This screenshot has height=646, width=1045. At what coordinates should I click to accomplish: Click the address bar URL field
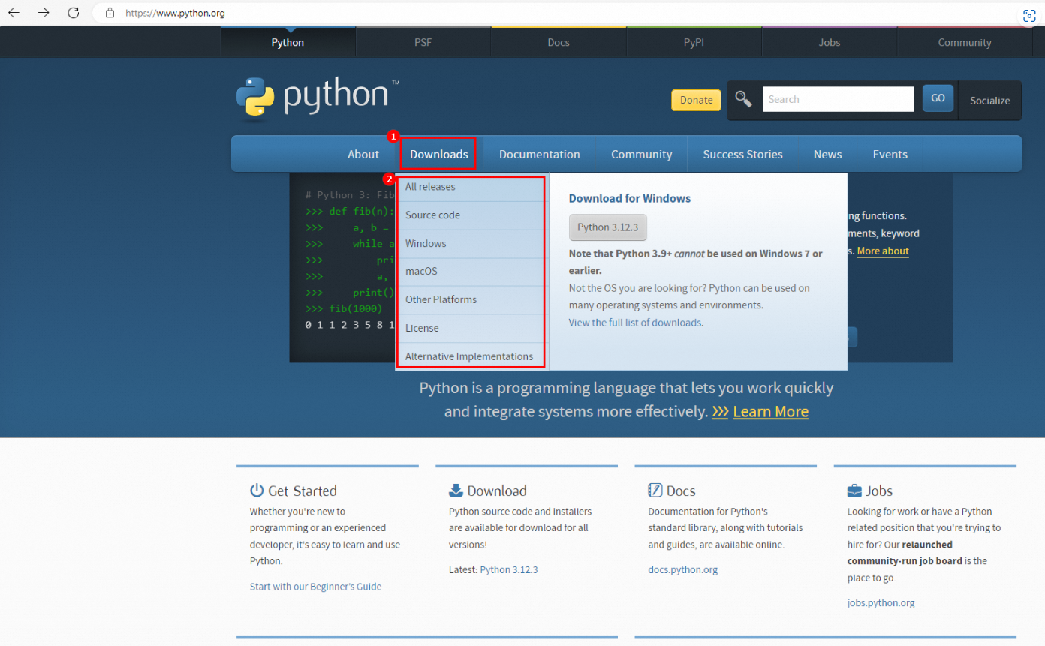[556, 13]
